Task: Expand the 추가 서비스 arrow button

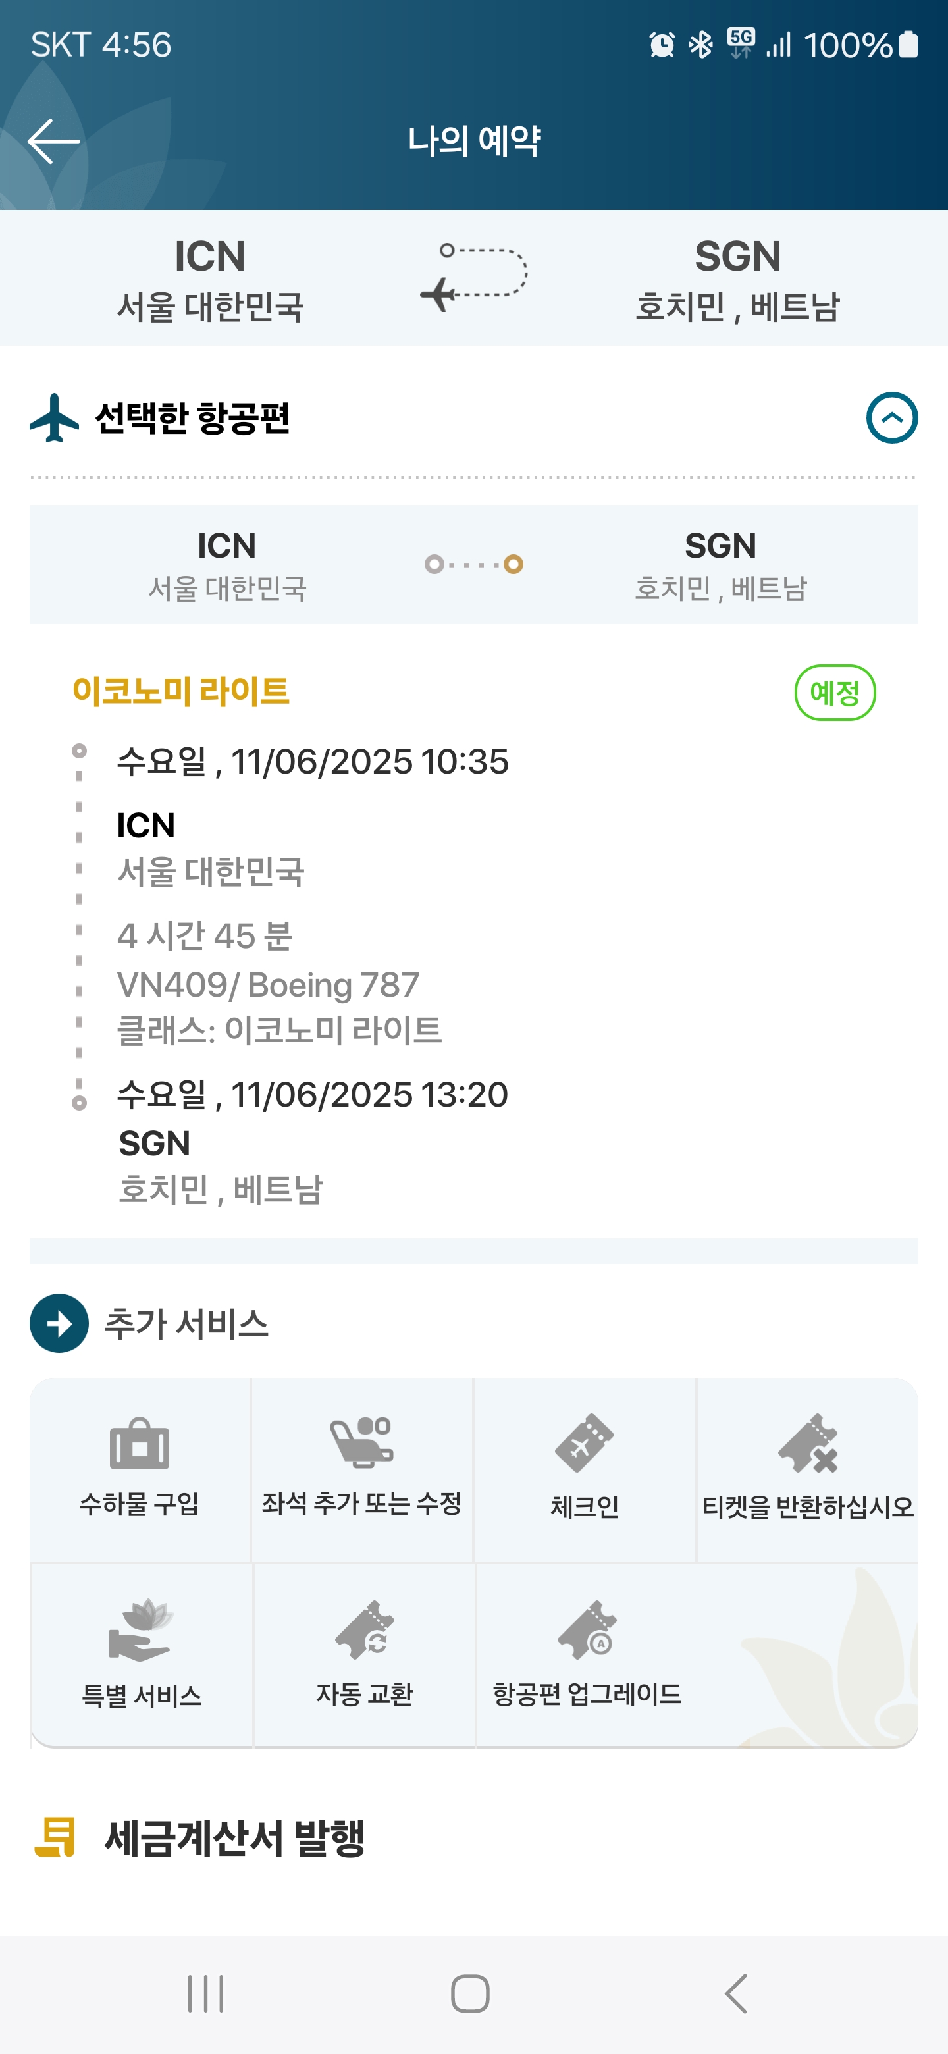Action: click(59, 1323)
